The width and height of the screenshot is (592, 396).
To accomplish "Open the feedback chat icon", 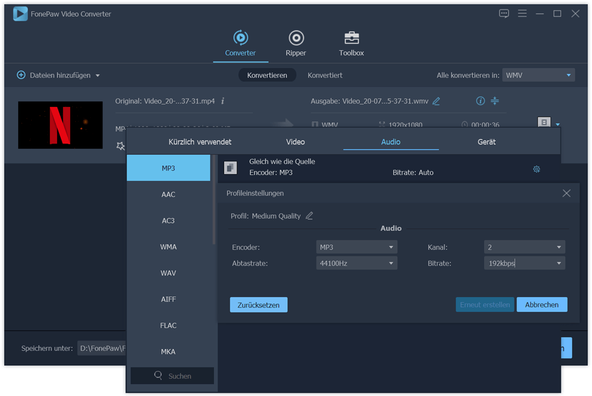I will [x=504, y=14].
